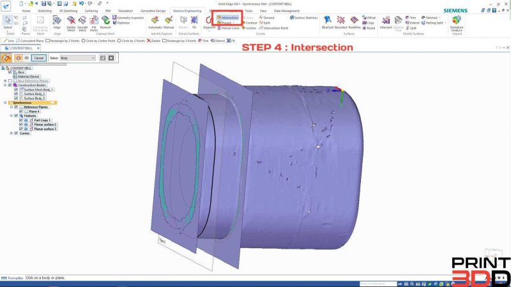Uncheck Construction Bodies checkbox
The image size is (511, 287).
(10, 85)
